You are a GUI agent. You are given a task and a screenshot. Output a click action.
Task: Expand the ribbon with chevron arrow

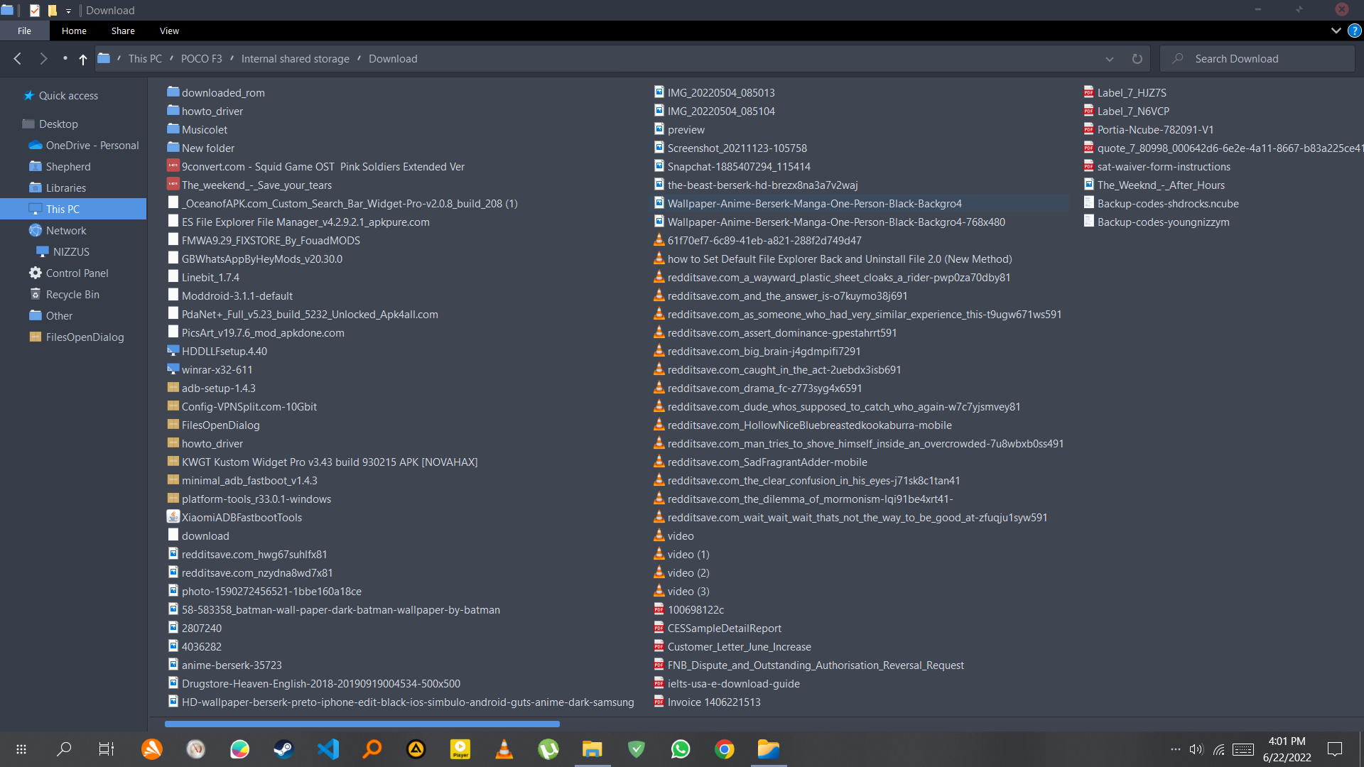coord(1336,31)
